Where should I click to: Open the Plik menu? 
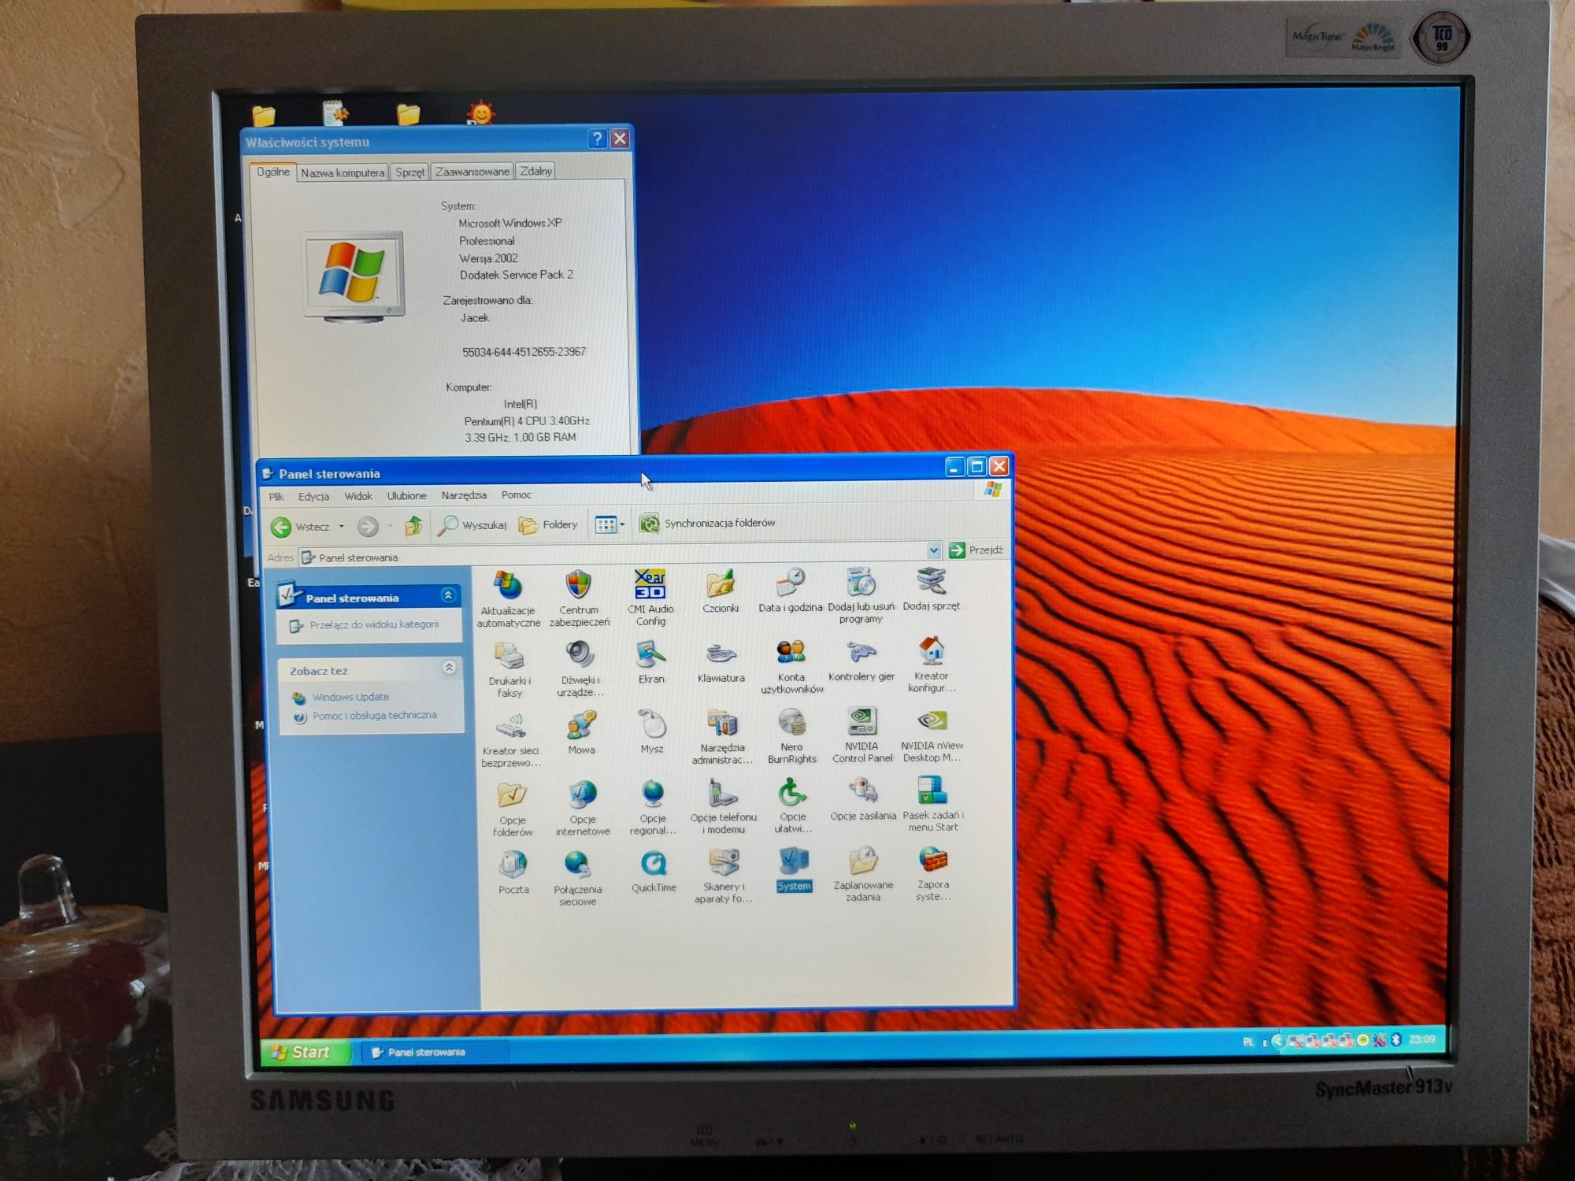click(276, 497)
